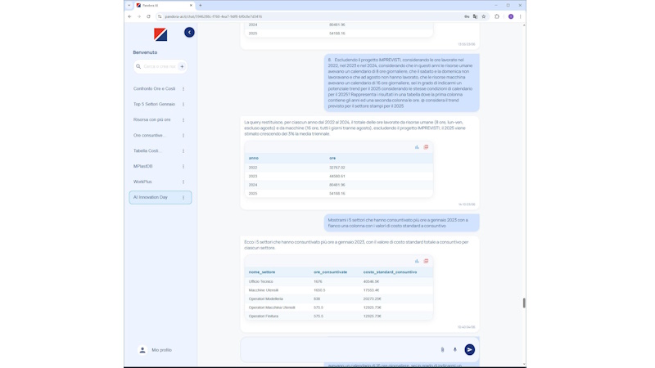
Task: Click the attachment paperclip icon in message box
Action: point(442,350)
